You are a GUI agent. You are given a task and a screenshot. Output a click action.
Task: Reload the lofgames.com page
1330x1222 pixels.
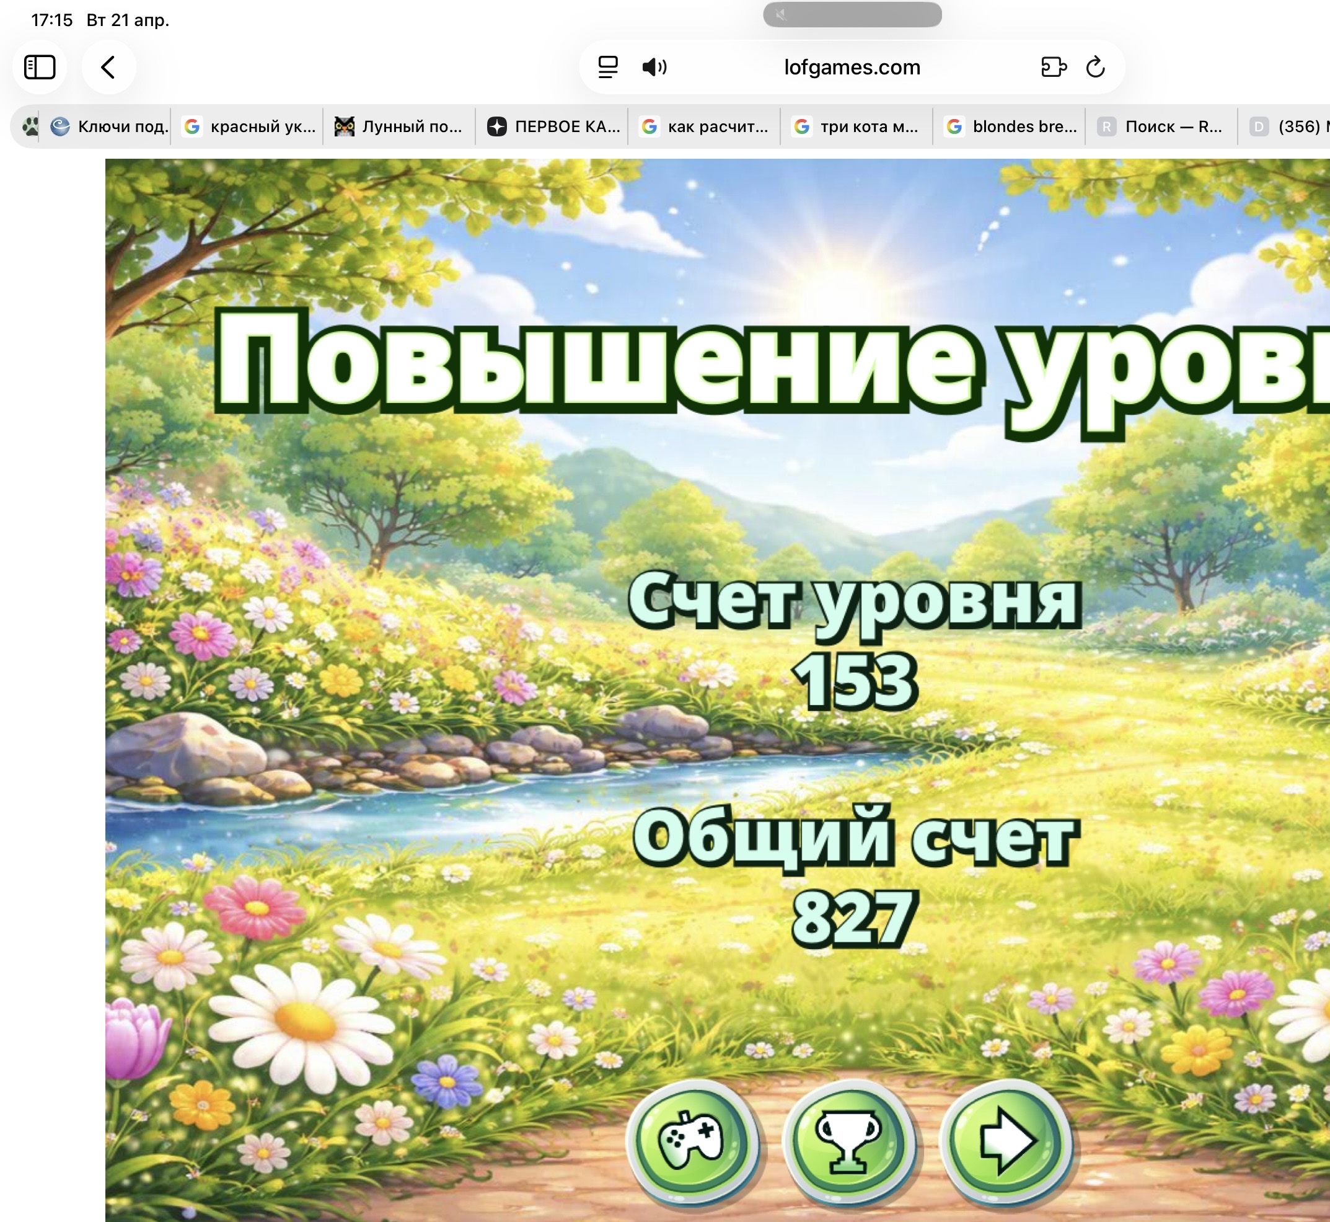click(1095, 67)
